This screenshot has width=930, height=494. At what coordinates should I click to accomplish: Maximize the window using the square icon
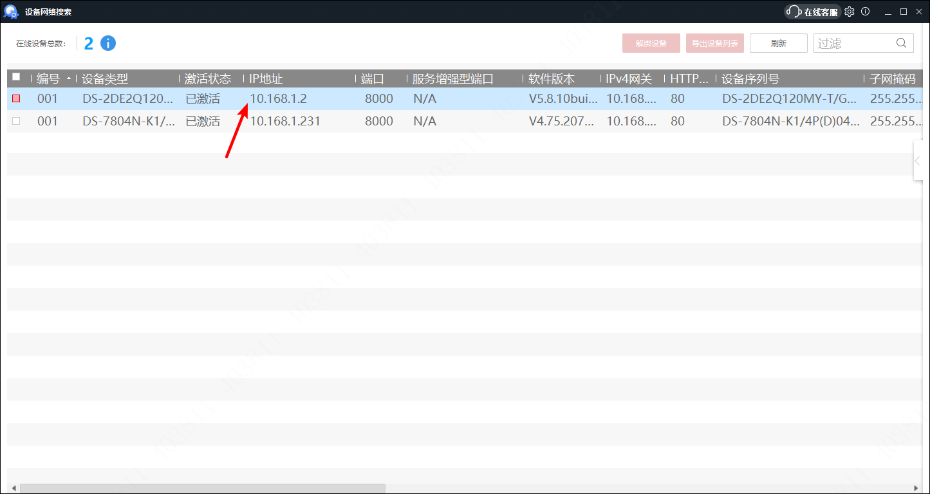point(904,12)
